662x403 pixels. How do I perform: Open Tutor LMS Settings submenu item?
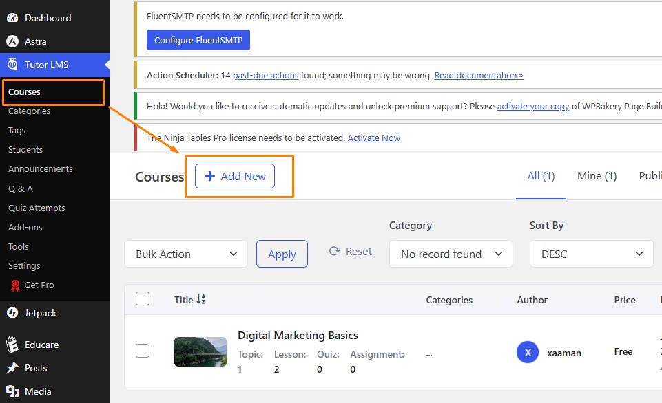point(24,266)
